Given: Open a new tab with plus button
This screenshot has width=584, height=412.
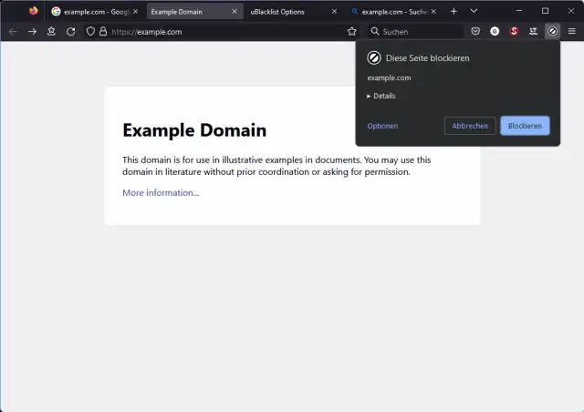Looking at the screenshot, I should point(454,11).
